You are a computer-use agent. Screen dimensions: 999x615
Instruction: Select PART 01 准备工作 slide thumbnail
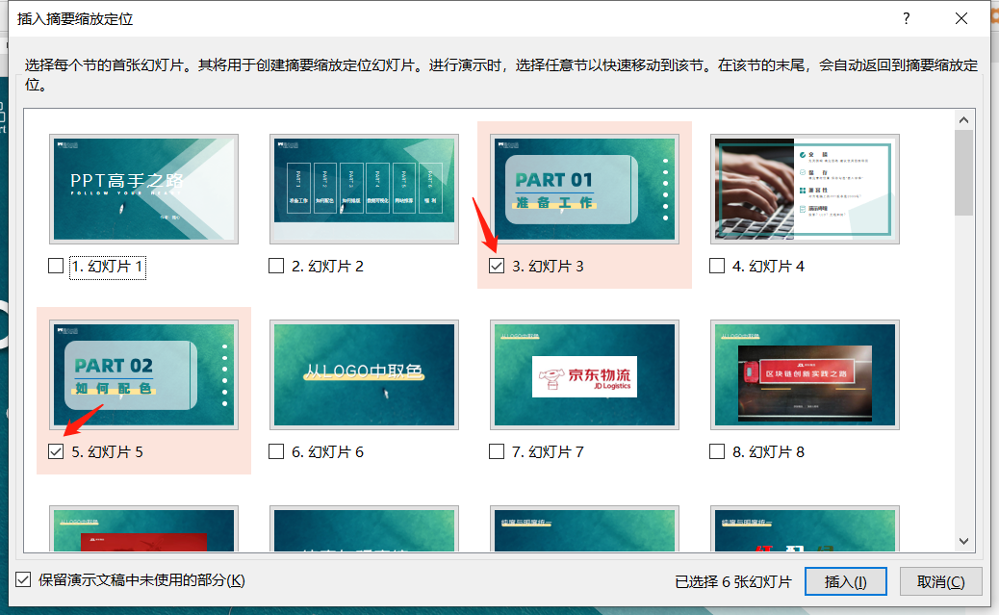coord(585,189)
